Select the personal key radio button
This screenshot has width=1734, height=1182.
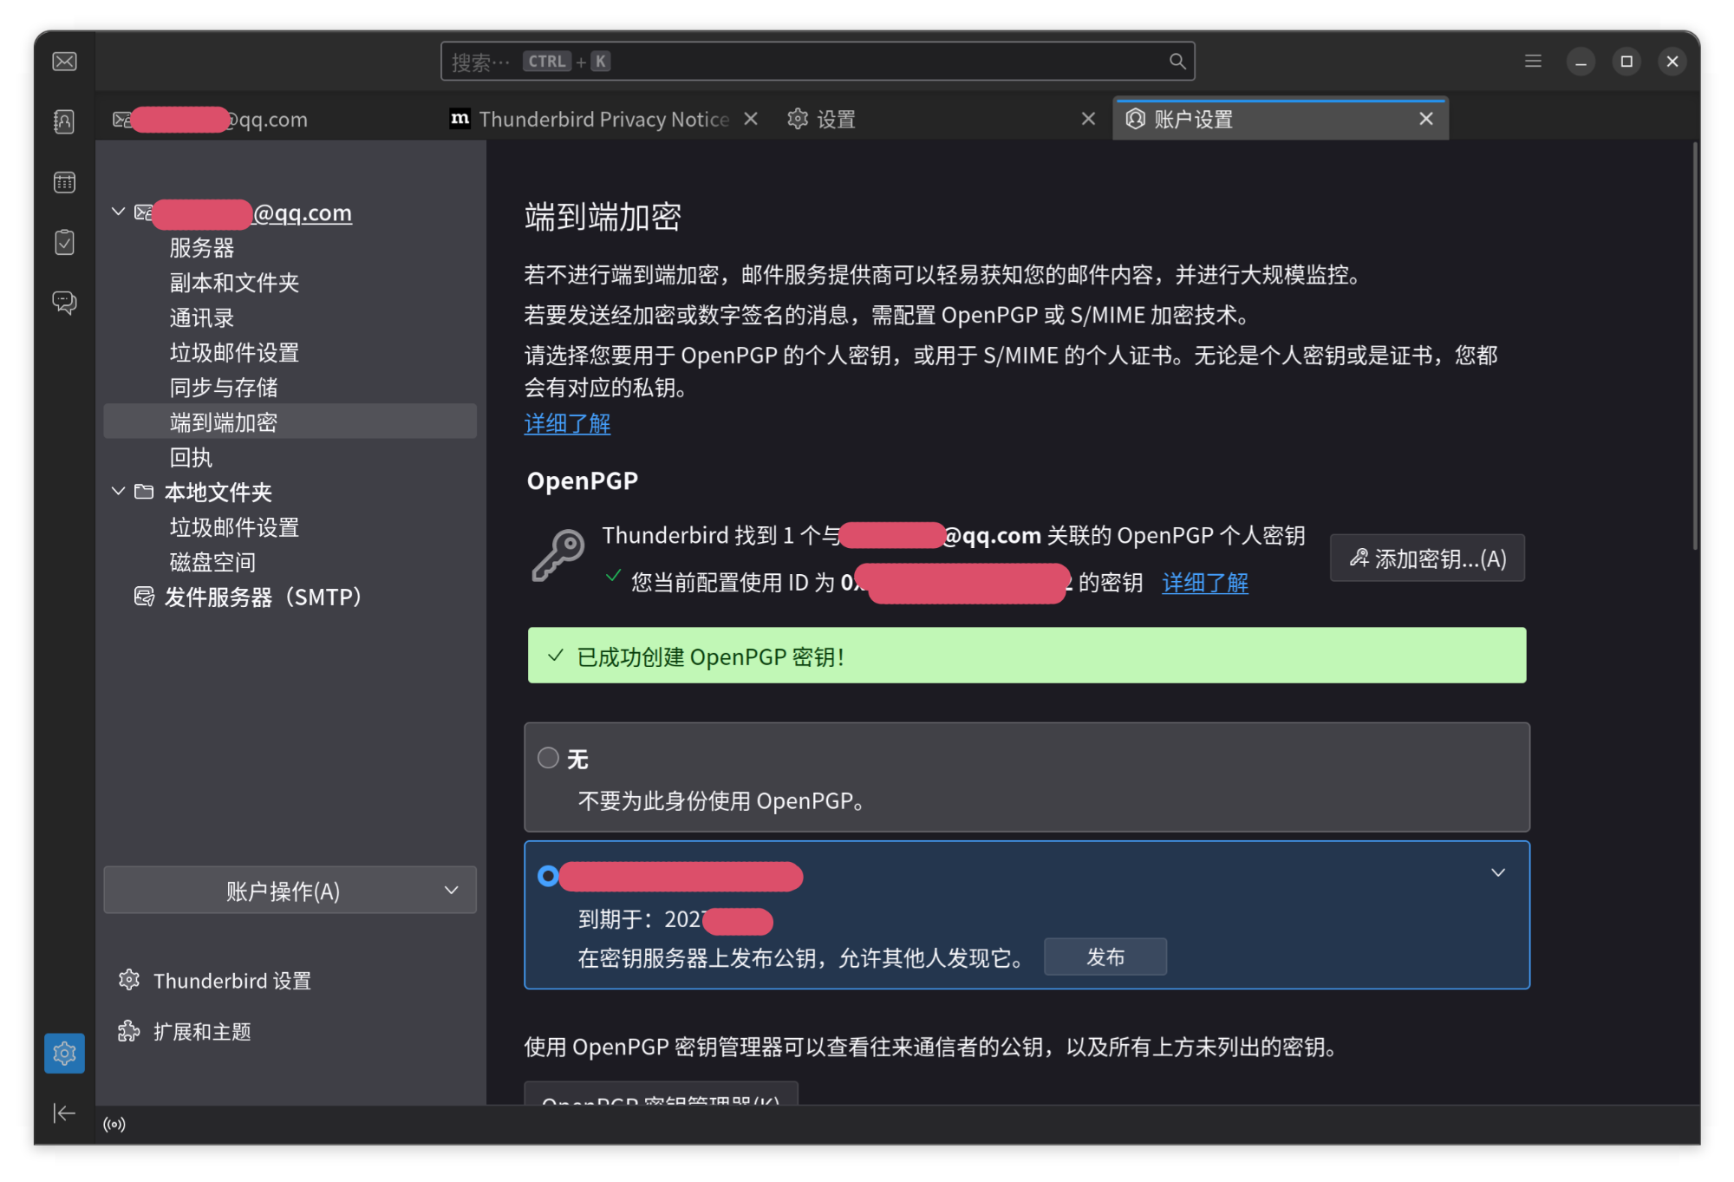click(x=548, y=876)
